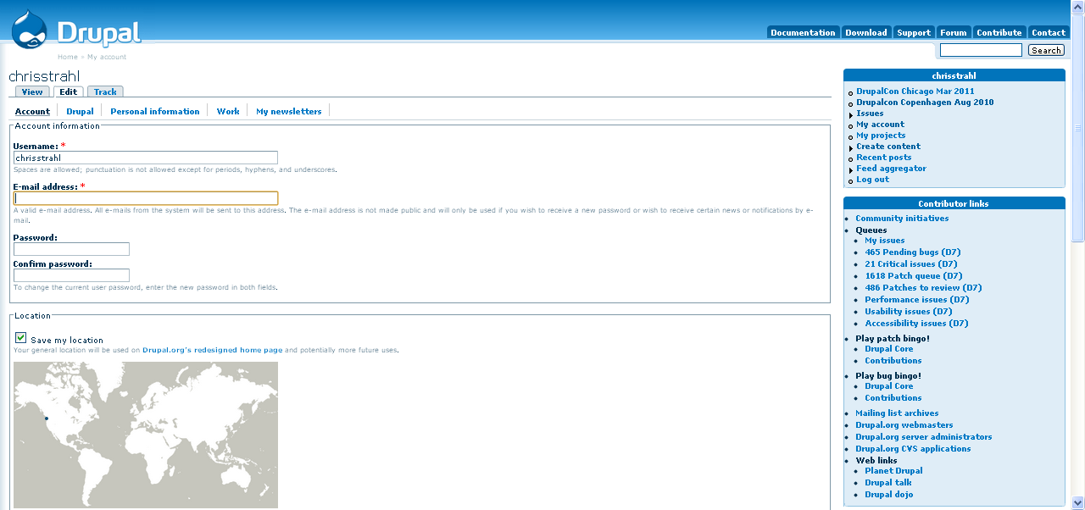Open Contact in top navigation
Viewport: 1085px width, 510px height.
[1049, 32]
